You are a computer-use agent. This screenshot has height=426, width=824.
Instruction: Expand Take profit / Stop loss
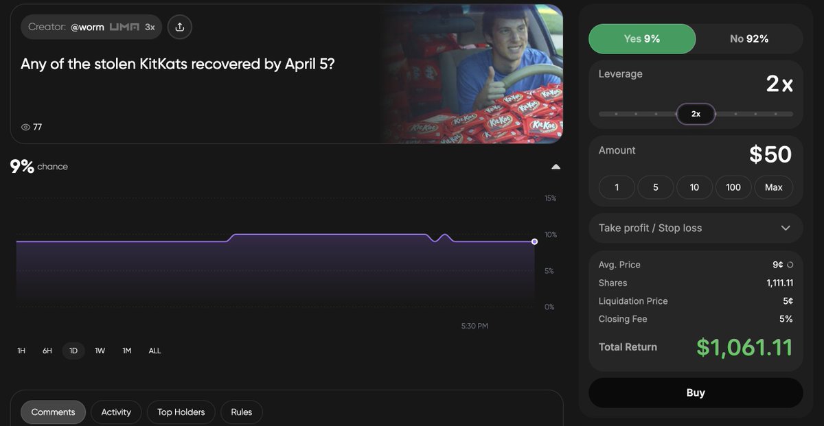point(696,228)
